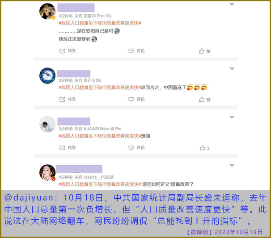Image resolution: width=271 pixels, height=238 pixels.
Task: Open the Jessica__FS超话 source link
Action: (98, 177)
